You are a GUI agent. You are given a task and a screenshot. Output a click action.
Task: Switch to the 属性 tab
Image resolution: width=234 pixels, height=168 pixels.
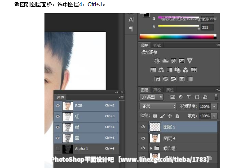click(170, 90)
